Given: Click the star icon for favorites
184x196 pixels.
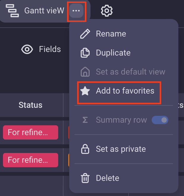Looking at the screenshot, I should [x=85, y=91].
